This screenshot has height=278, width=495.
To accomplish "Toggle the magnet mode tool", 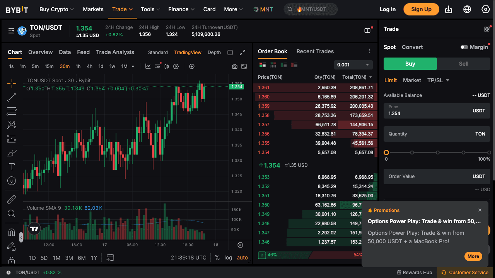I will click(x=12, y=232).
